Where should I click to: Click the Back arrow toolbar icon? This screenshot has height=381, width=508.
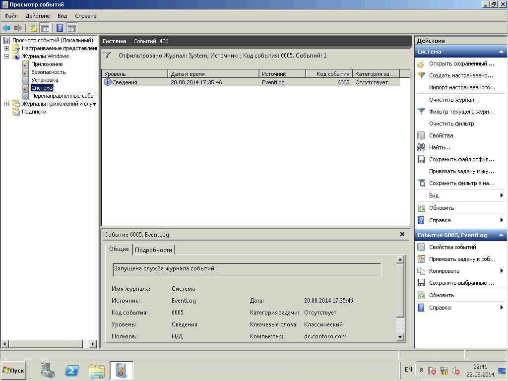click(x=6, y=28)
